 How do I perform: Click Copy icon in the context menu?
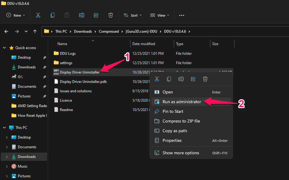coord(169,79)
